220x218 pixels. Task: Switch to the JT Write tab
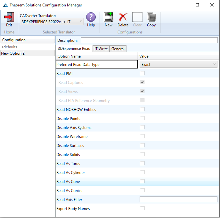click(101, 49)
